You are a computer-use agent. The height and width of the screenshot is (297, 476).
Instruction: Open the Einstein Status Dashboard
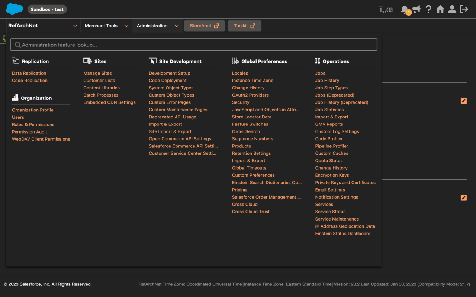(342, 233)
